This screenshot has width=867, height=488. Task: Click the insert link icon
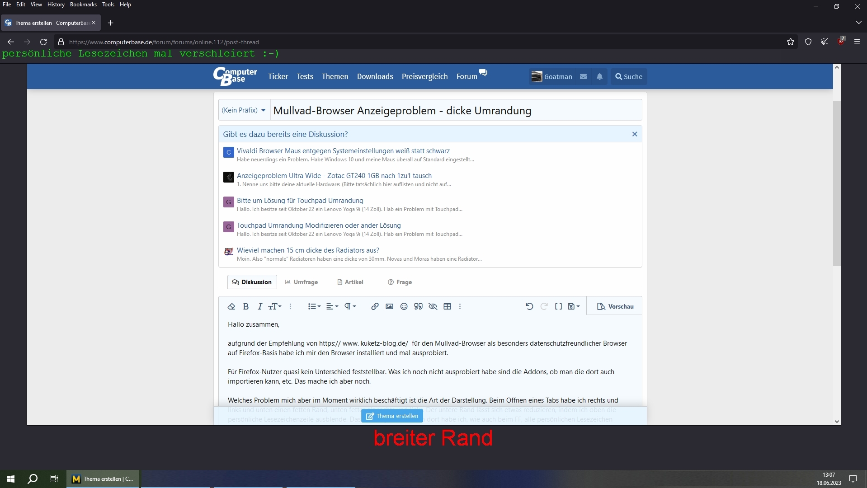tap(375, 306)
